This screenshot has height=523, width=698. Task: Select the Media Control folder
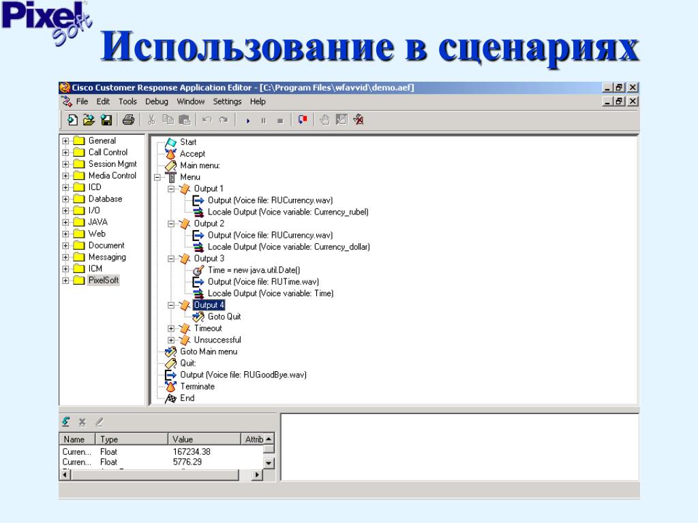point(112,176)
